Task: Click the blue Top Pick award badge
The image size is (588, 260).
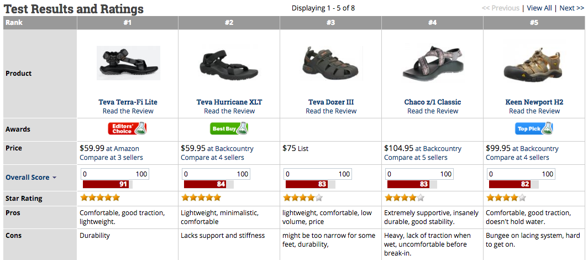Action: [534, 129]
